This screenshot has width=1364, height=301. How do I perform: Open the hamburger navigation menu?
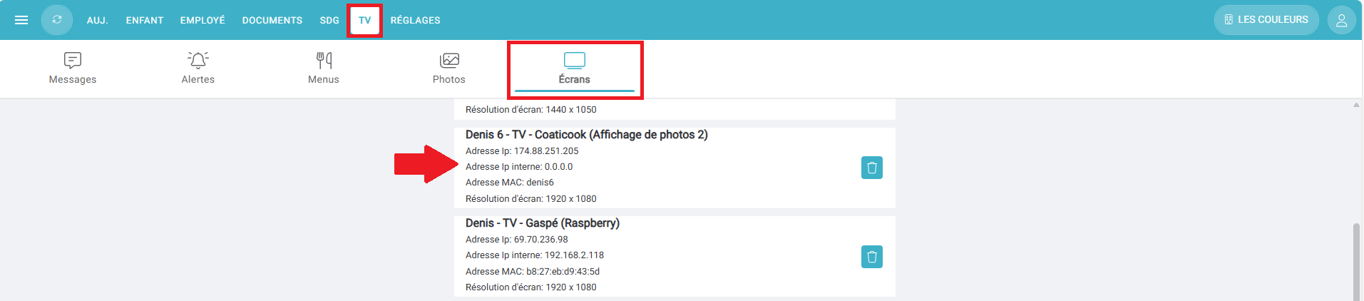(21, 20)
